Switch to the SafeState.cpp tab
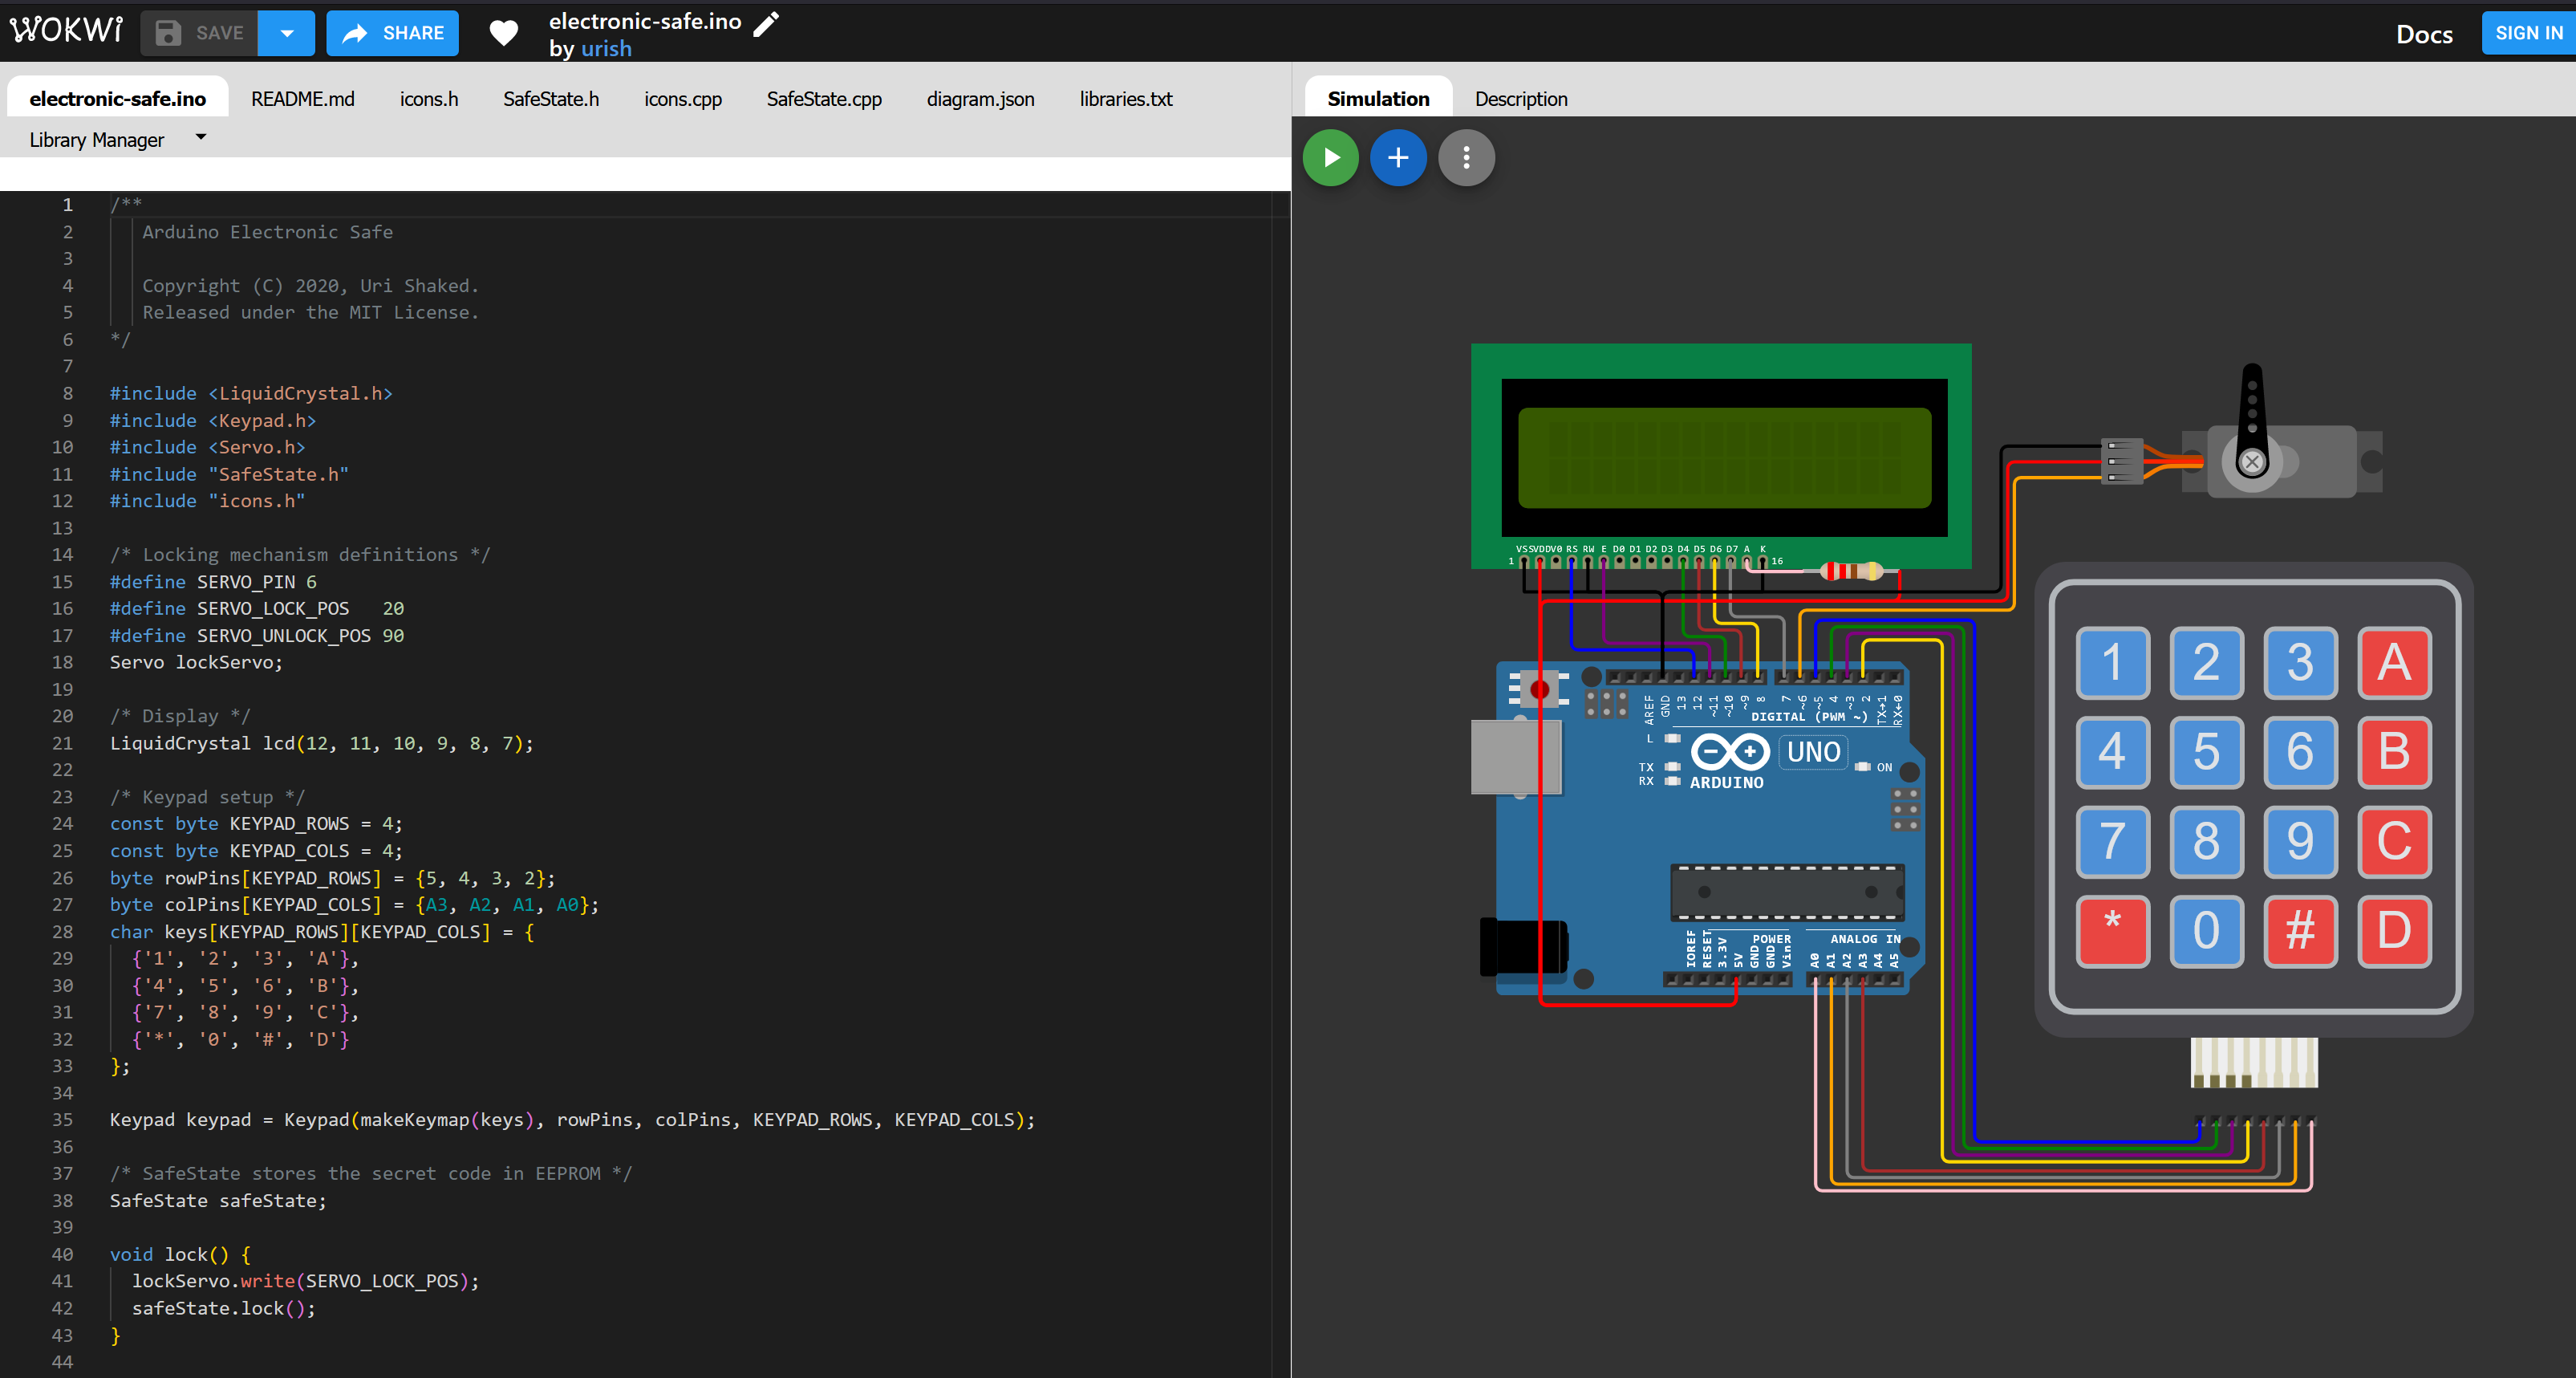This screenshot has width=2576, height=1378. tap(823, 99)
